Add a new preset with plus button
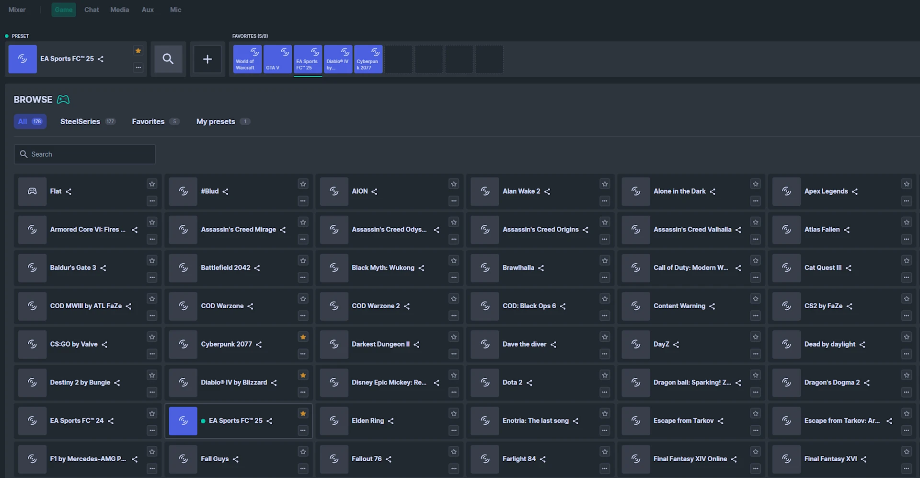This screenshot has height=478, width=920. (x=207, y=59)
